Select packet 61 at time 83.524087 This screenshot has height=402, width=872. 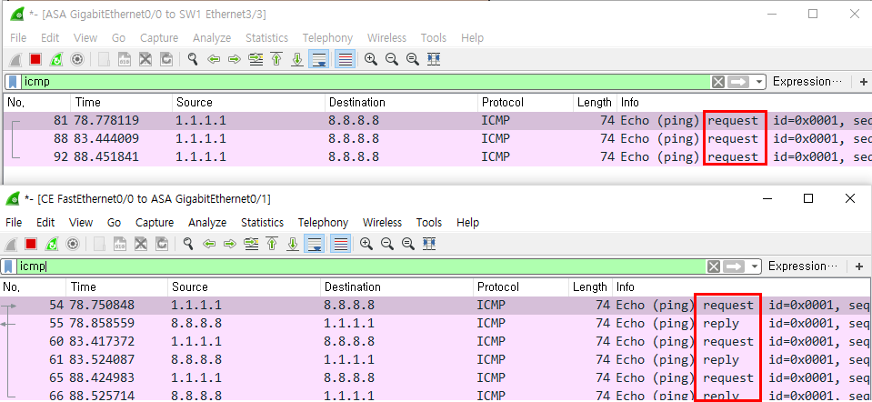pos(436,360)
